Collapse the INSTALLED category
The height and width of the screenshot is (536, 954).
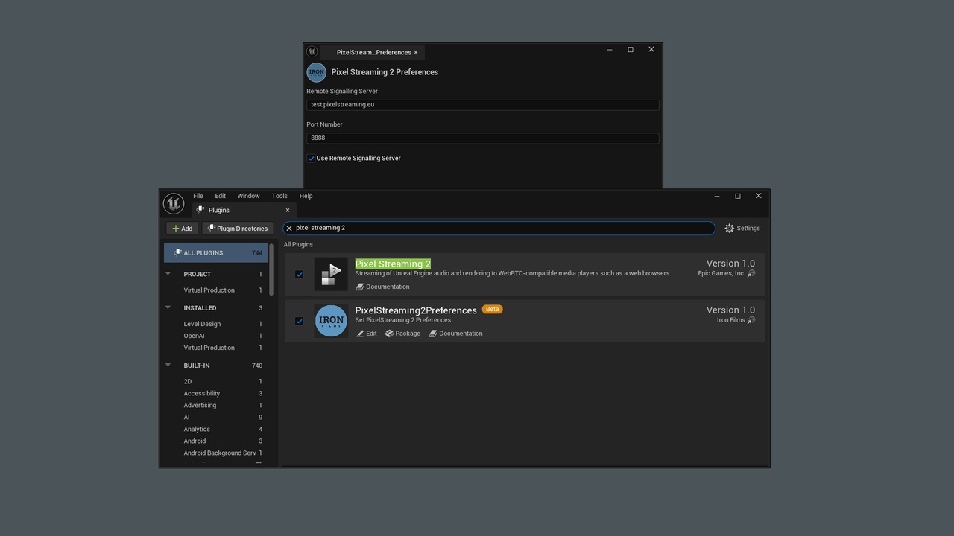click(168, 307)
